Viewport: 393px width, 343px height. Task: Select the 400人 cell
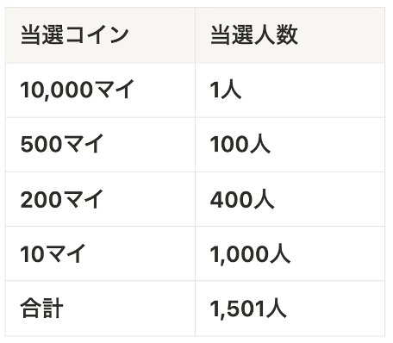click(x=290, y=199)
